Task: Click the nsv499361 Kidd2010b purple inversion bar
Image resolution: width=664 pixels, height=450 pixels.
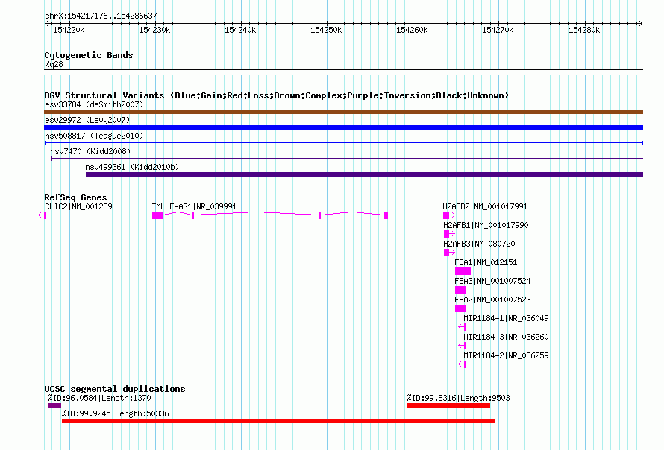Action: (364, 174)
